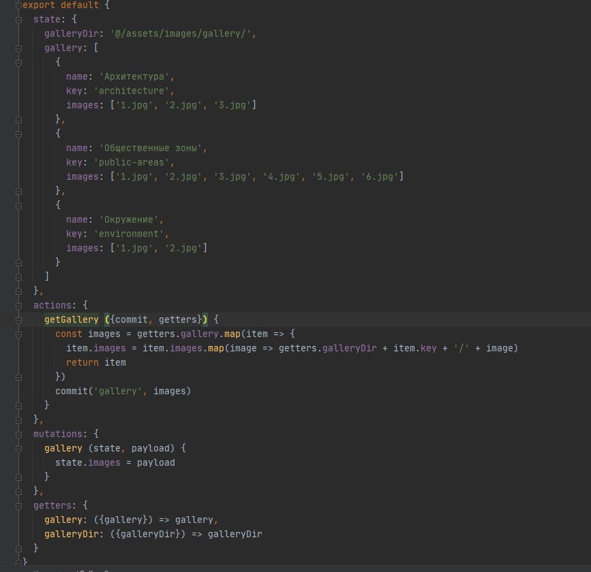Click the fold-end marker beside the '})' line
591x572 pixels.
pos(18,377)
